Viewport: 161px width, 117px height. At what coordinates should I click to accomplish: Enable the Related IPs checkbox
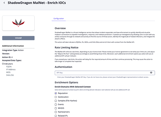click(x=56, y=116)
